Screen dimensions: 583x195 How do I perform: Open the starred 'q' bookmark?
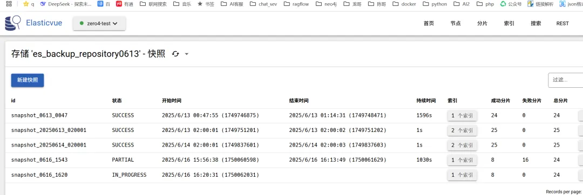coord(29,4)
